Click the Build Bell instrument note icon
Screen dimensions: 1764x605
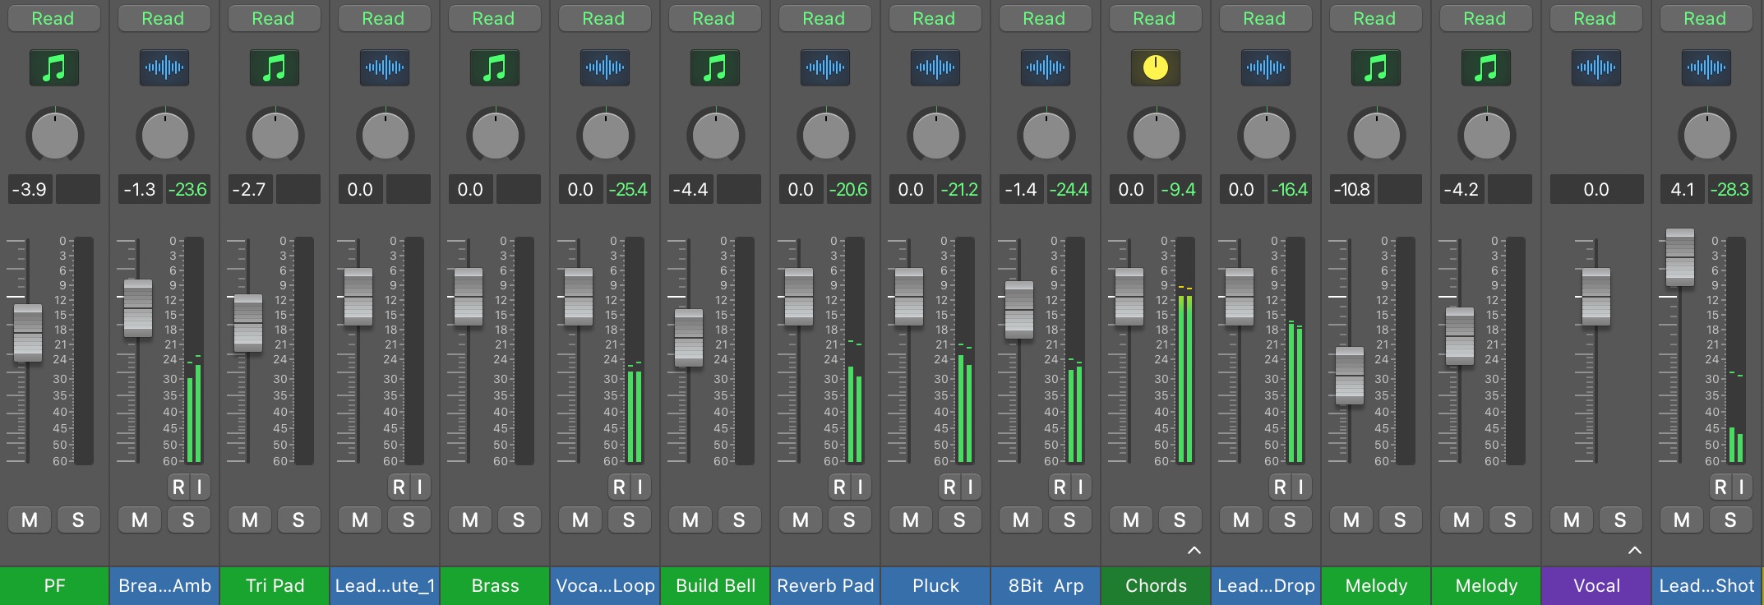pos(715,67)
